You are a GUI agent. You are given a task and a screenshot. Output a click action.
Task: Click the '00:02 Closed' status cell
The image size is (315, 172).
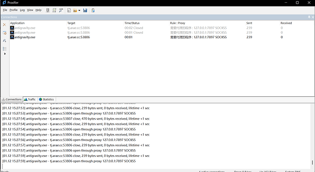(x=134, y=28)
